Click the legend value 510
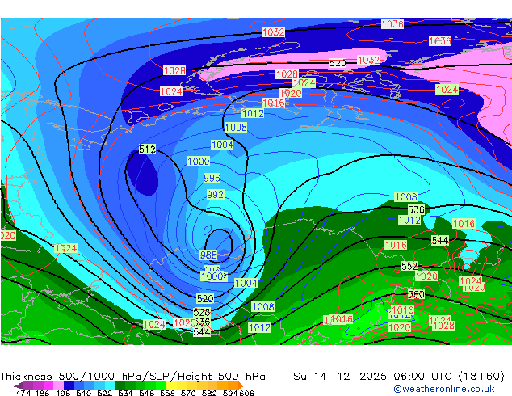512x396 pixels. pyautogui.click(x=84, y=393)
